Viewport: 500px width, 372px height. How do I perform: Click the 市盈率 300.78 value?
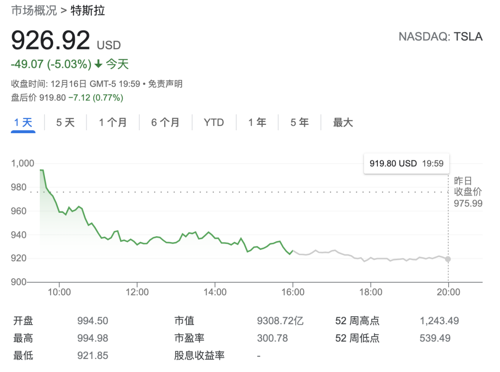click(x=272, y=338)
